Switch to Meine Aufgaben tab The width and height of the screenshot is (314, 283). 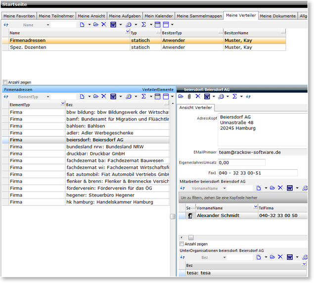125,16
